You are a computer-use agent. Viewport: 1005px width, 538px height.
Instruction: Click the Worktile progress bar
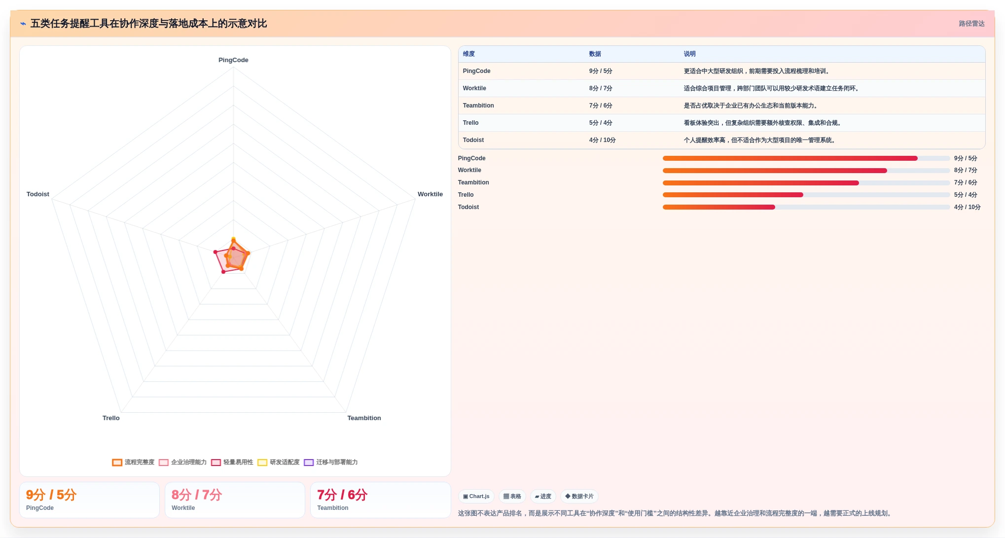[806, 171]
